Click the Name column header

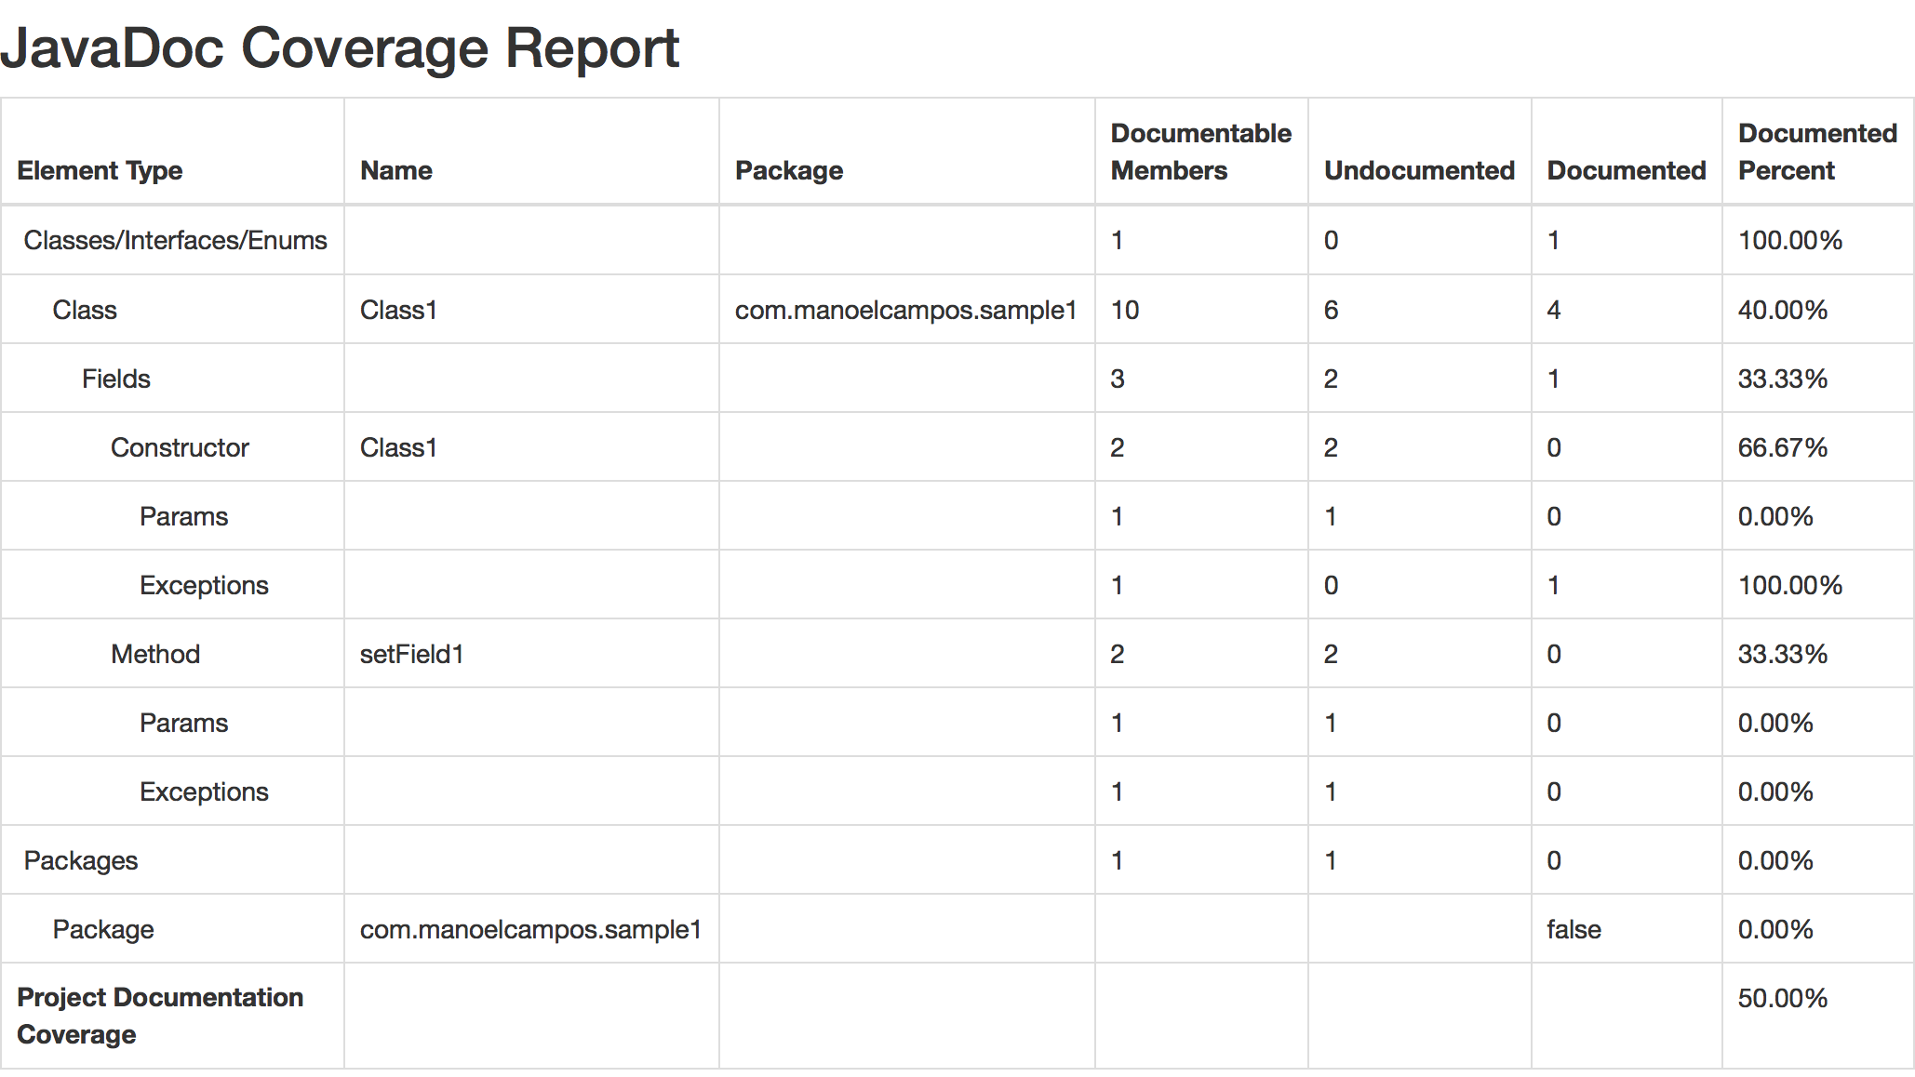coord(396,171)
